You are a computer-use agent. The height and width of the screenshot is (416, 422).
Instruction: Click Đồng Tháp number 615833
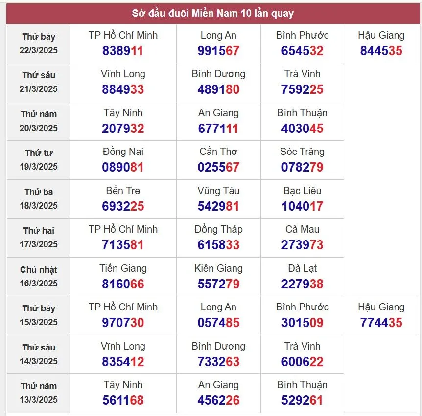click(218, 245)
